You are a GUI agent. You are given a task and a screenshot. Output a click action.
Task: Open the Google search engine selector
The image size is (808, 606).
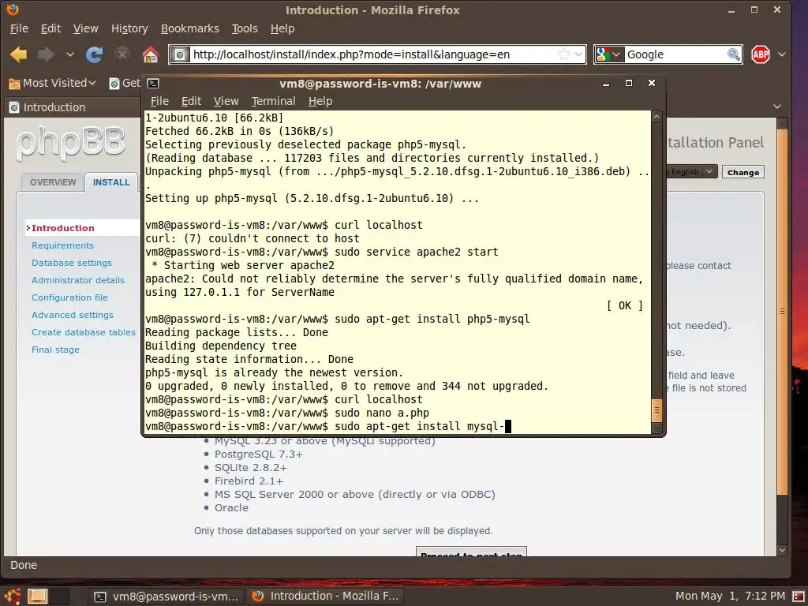pyautogui.click(x=609, y=54)
